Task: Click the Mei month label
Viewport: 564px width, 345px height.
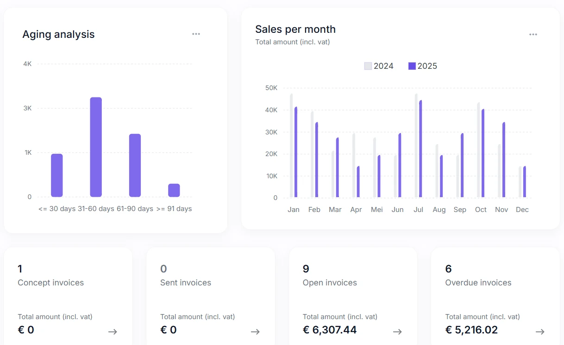Action: point(377,210)
